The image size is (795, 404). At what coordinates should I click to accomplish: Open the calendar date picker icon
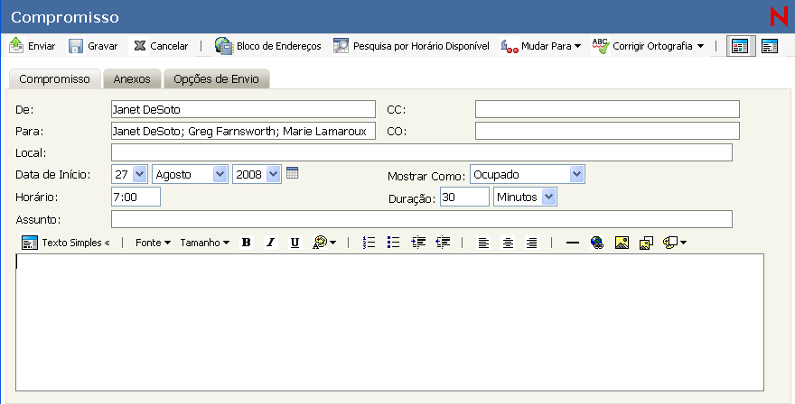click(x=293, y=173)
